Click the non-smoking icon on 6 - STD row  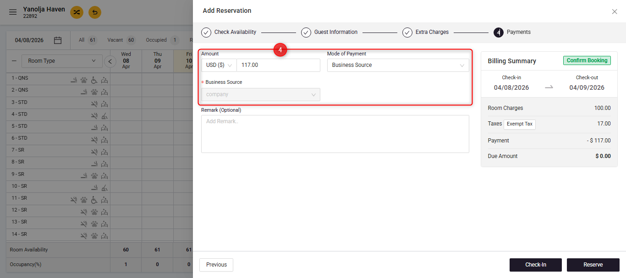[94, 140]
